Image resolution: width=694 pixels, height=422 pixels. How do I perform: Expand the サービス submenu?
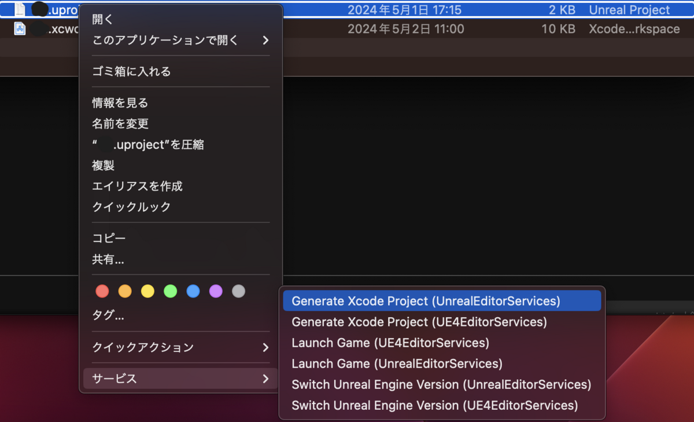coord(180,379)
